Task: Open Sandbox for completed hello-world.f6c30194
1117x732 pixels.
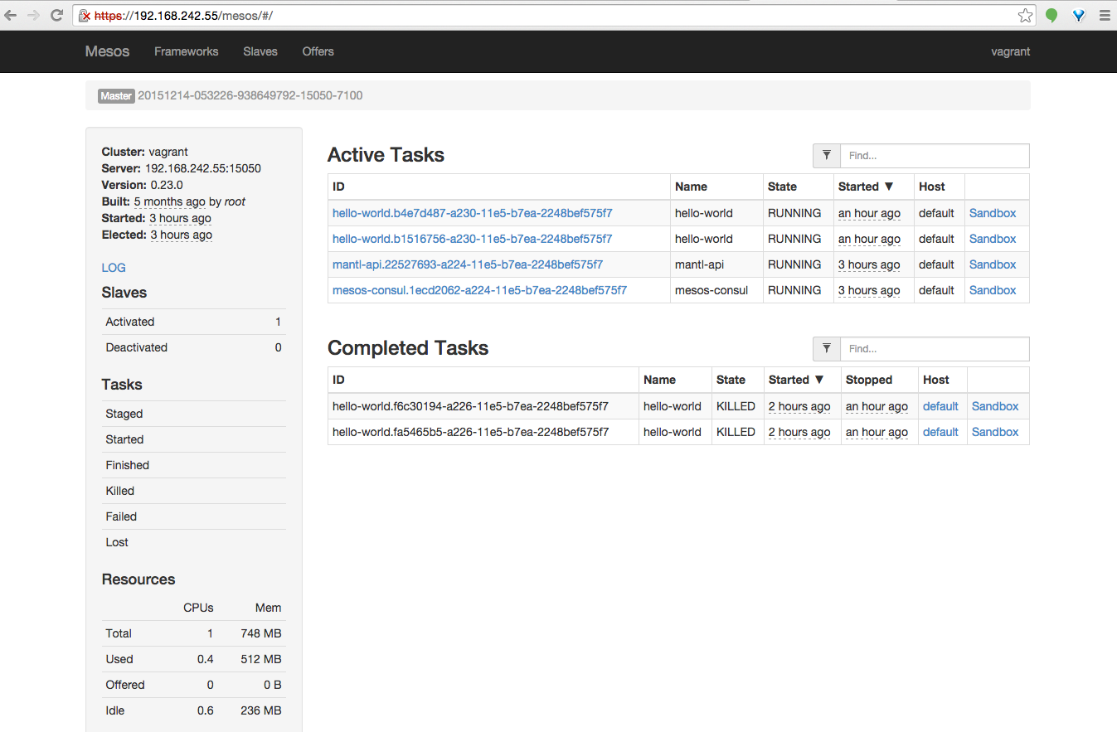Action: pyautogui.click(x=995, y=406)
